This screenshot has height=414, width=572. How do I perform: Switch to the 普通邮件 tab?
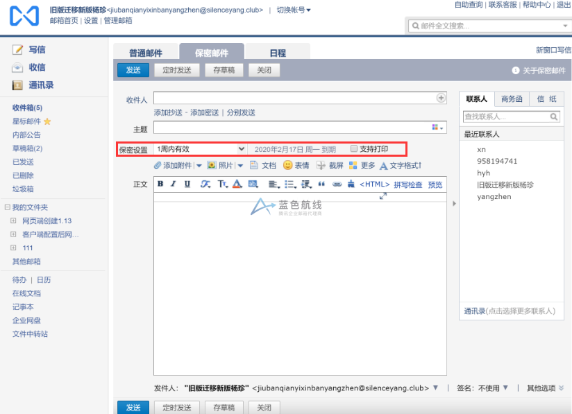(x=146, y=53)
